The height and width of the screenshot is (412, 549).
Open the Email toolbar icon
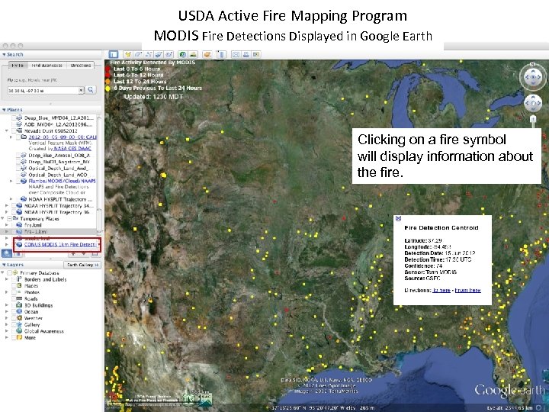[236, 54]
